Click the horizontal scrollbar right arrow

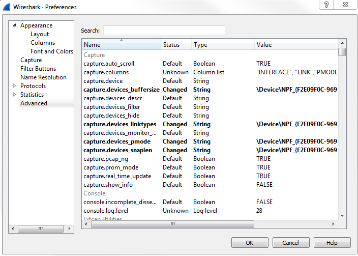[334, 224]
